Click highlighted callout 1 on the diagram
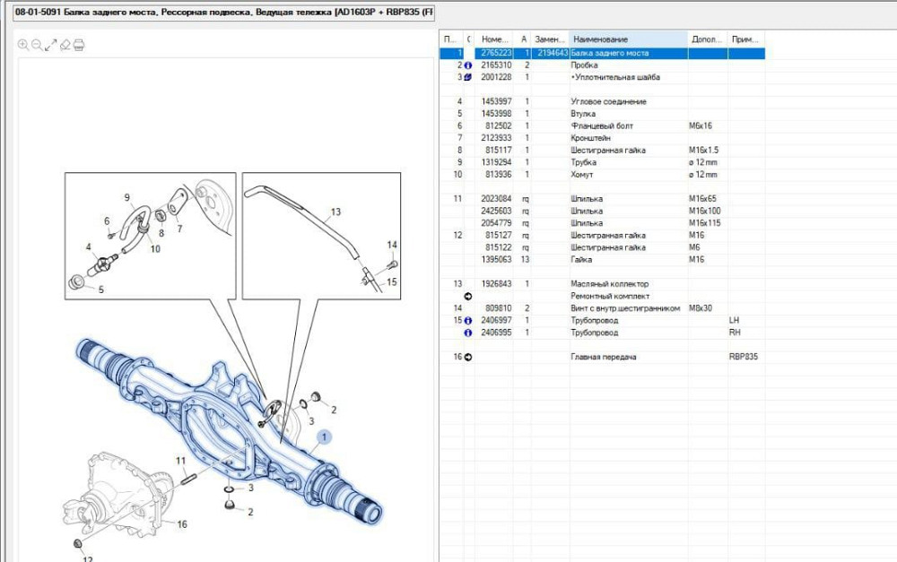The width and height of the screenshot is (897, 562). (x=326, y=437)
